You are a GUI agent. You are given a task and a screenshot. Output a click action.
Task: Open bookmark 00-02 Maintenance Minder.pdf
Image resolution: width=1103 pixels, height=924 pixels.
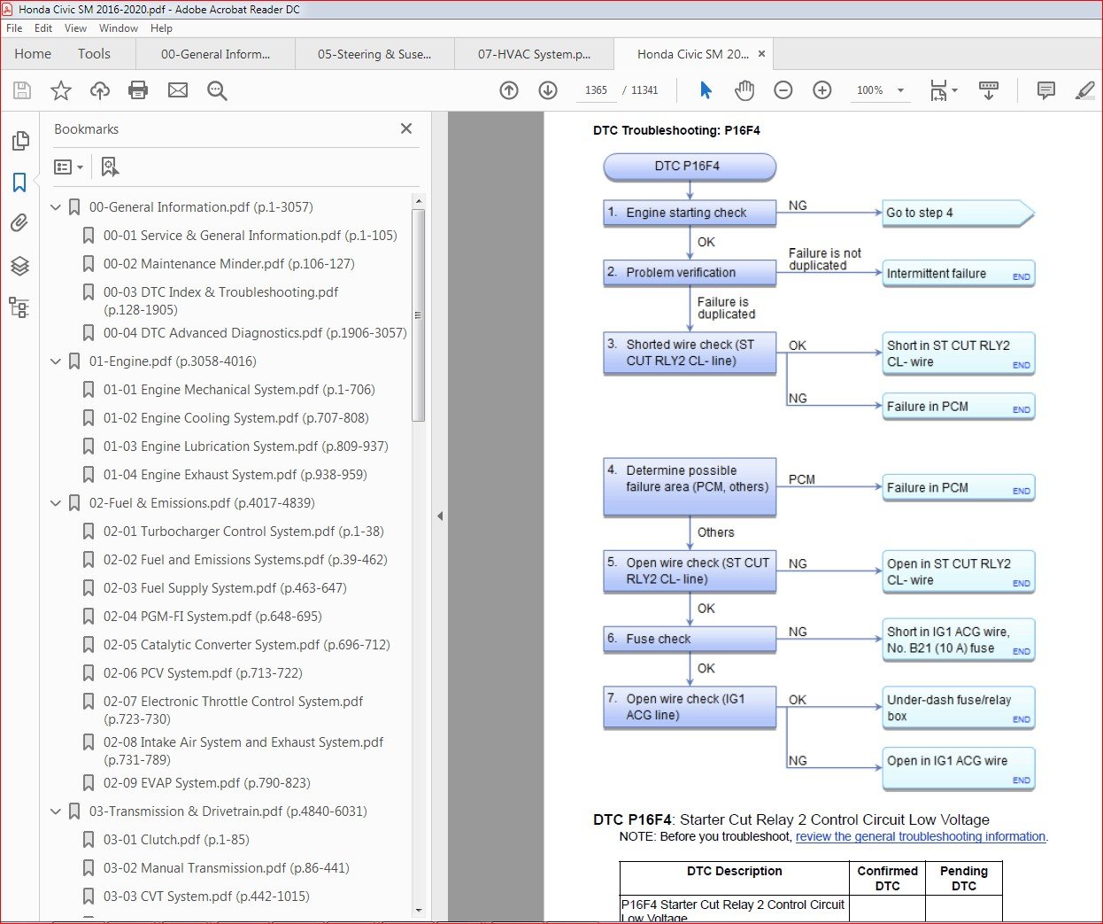(228, 264)
